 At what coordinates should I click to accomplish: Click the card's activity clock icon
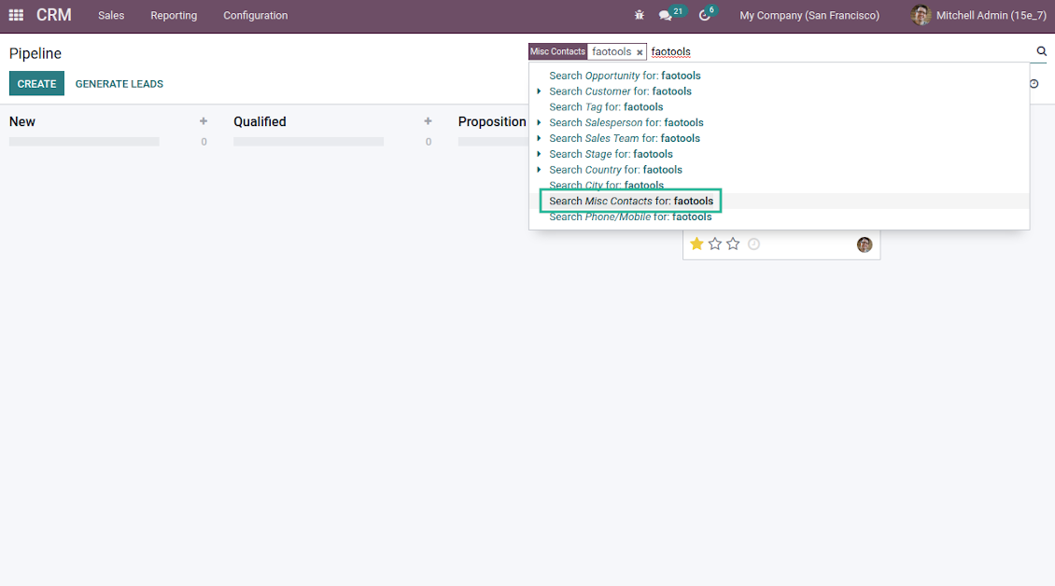tap(754, 244)
